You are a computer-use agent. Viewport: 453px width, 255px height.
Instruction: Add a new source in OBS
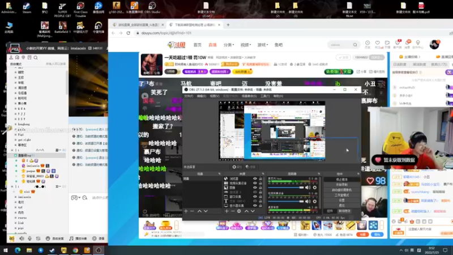click(x=226, y=211)
